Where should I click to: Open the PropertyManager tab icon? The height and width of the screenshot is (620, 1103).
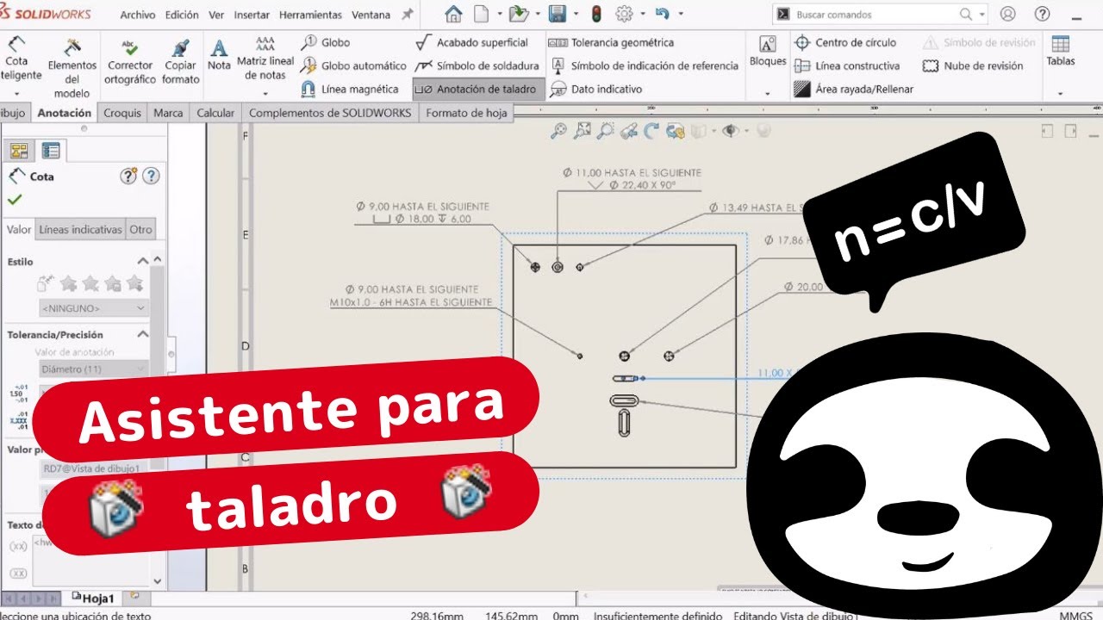pyautogui.click(x=51, y=151)
